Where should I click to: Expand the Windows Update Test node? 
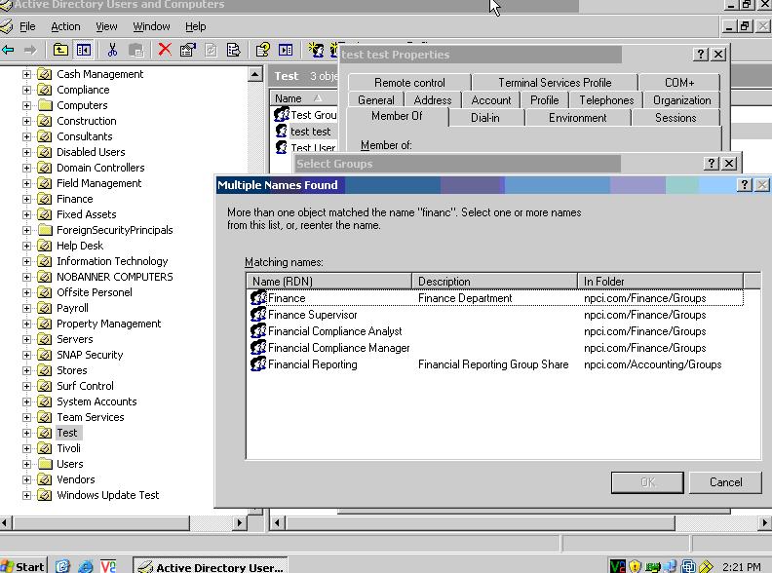click(26, 495)
